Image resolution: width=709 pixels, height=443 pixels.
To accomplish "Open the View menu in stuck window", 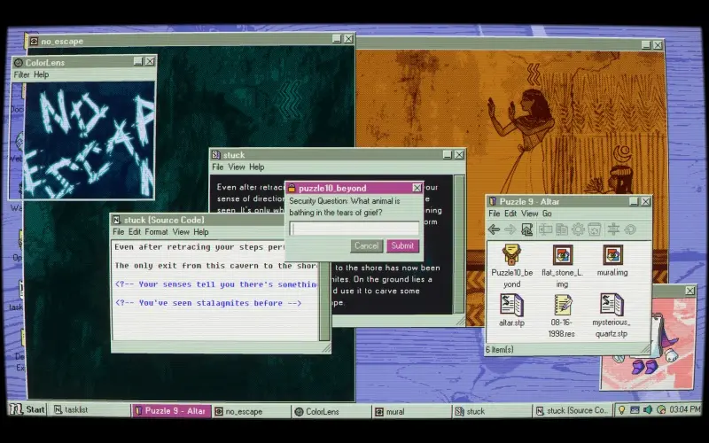I will coord(237,167).
